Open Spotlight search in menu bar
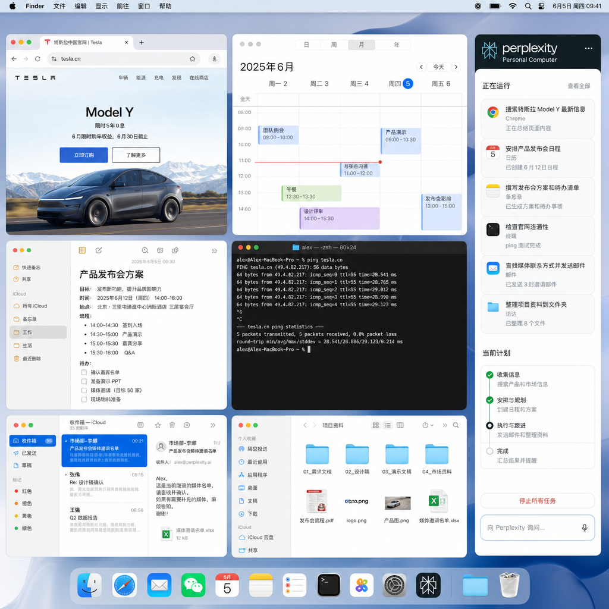Viewport: 609px width, 609px height. pyautogui.click(x=528, y=6)
